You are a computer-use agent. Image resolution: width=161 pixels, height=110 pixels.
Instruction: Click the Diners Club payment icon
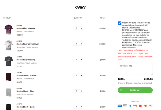tap(130, 106)
